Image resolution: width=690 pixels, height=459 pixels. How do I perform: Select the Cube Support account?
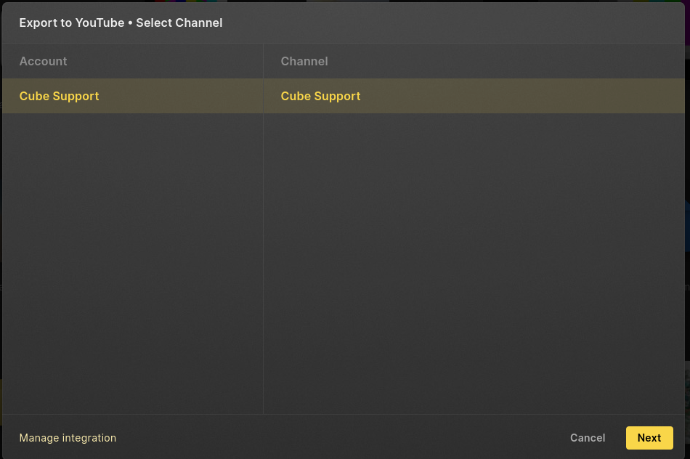pos(132,96)
